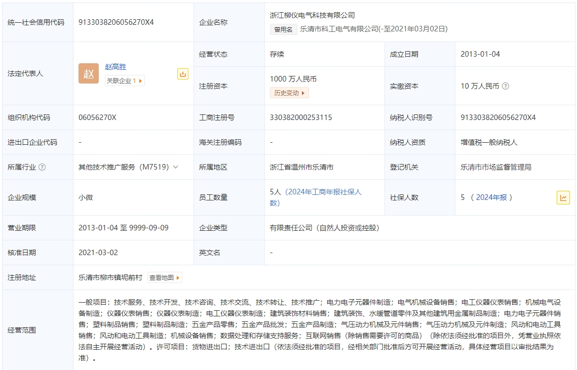Image resolution: width=577 pixels, height=370 pixels.
Task: Click the 法定代表人 label
Action: (x=25, y=73)
